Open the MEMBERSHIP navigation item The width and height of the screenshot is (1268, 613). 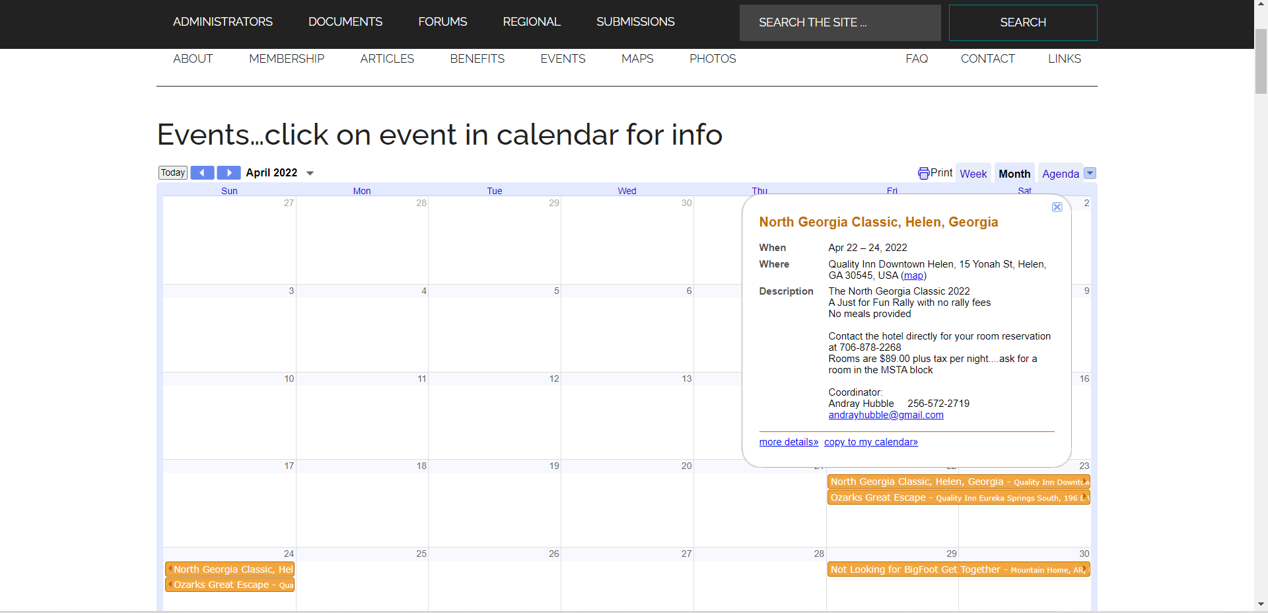[x=287, y=59]
